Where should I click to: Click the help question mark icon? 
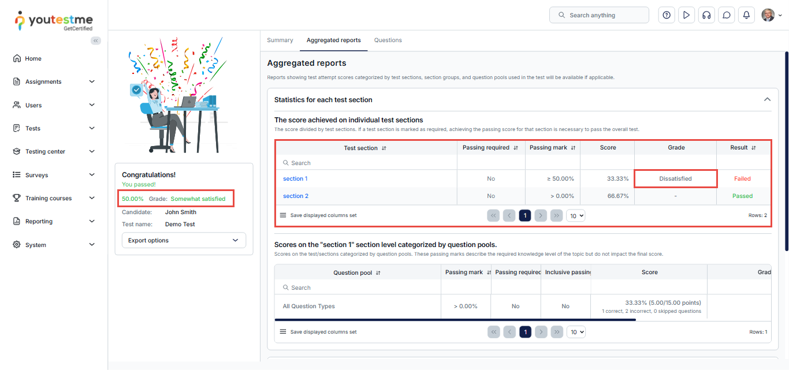[667, 15]
